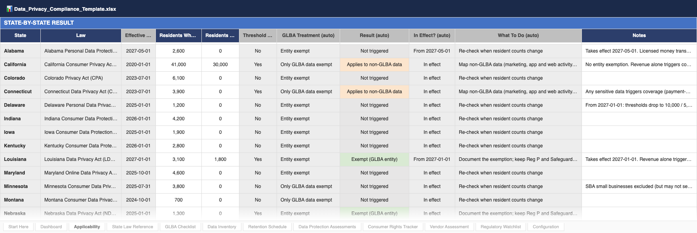Click the Nebraska state cell
Image resolution: width=697 pixels, height=233 pixels.
(20, 213)
